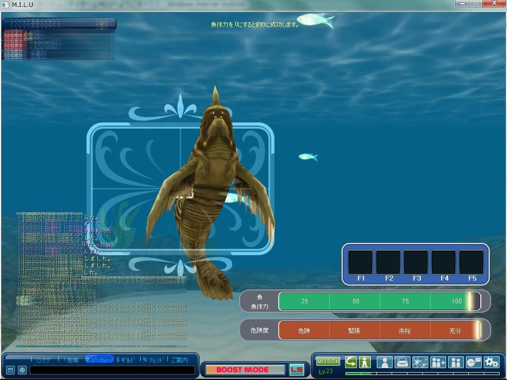This screenshot has width=507, height=380.
Task: Open the sparkle skills icon
Action: click(x=420, y=362)
